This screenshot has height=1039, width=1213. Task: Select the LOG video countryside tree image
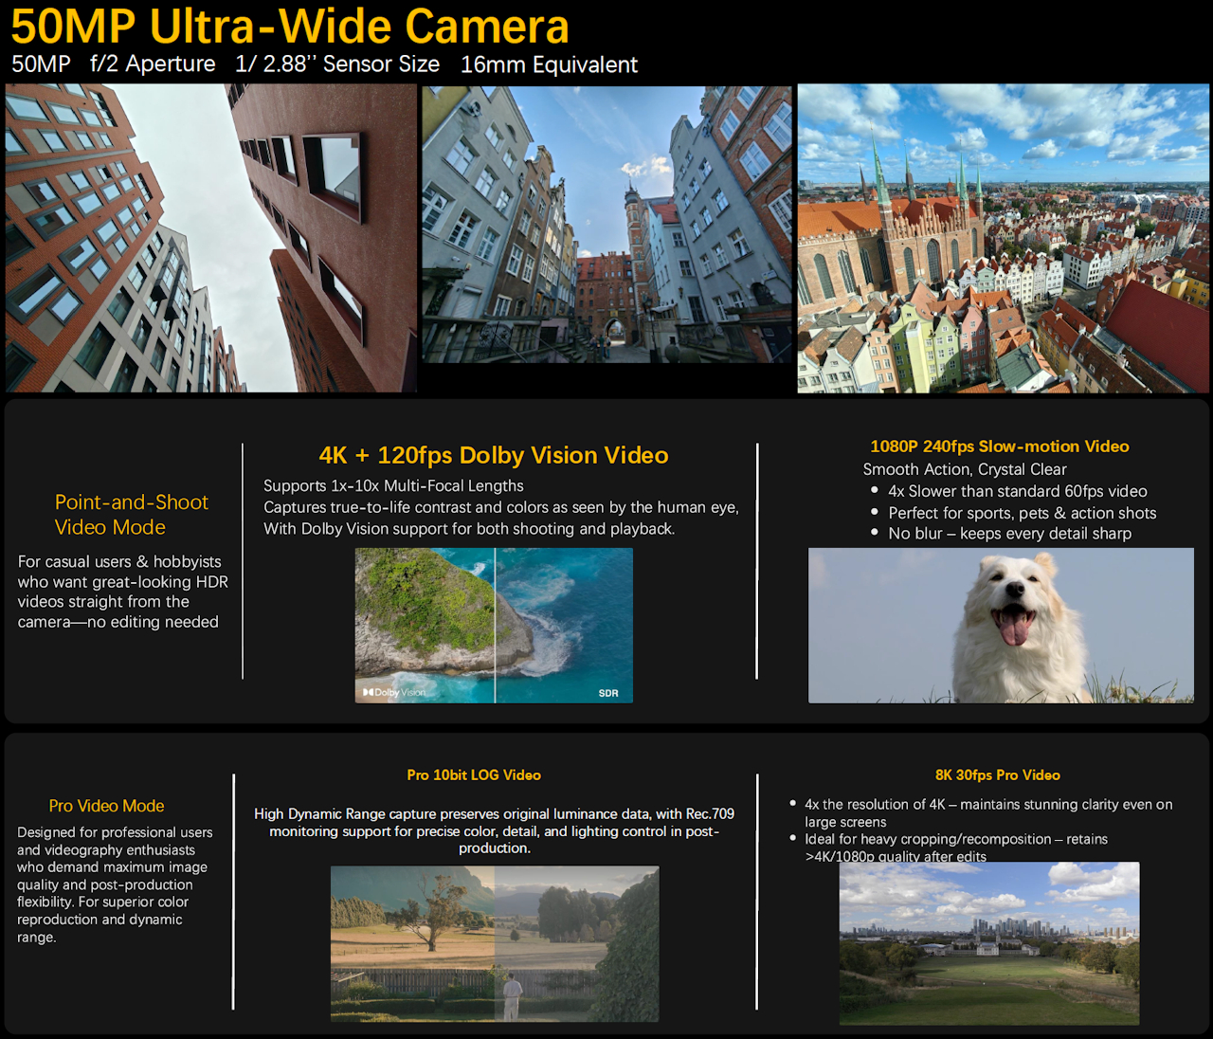click(x=494, y=943)
